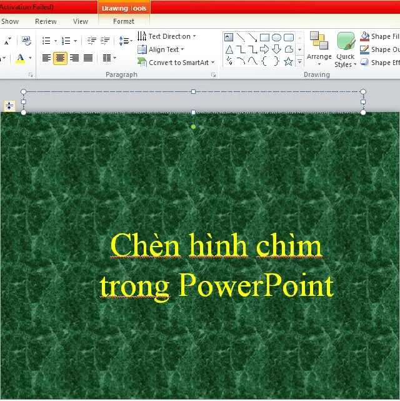Click the top-left corner handle of placeholder
400x401 pixels.
(24, 91)
